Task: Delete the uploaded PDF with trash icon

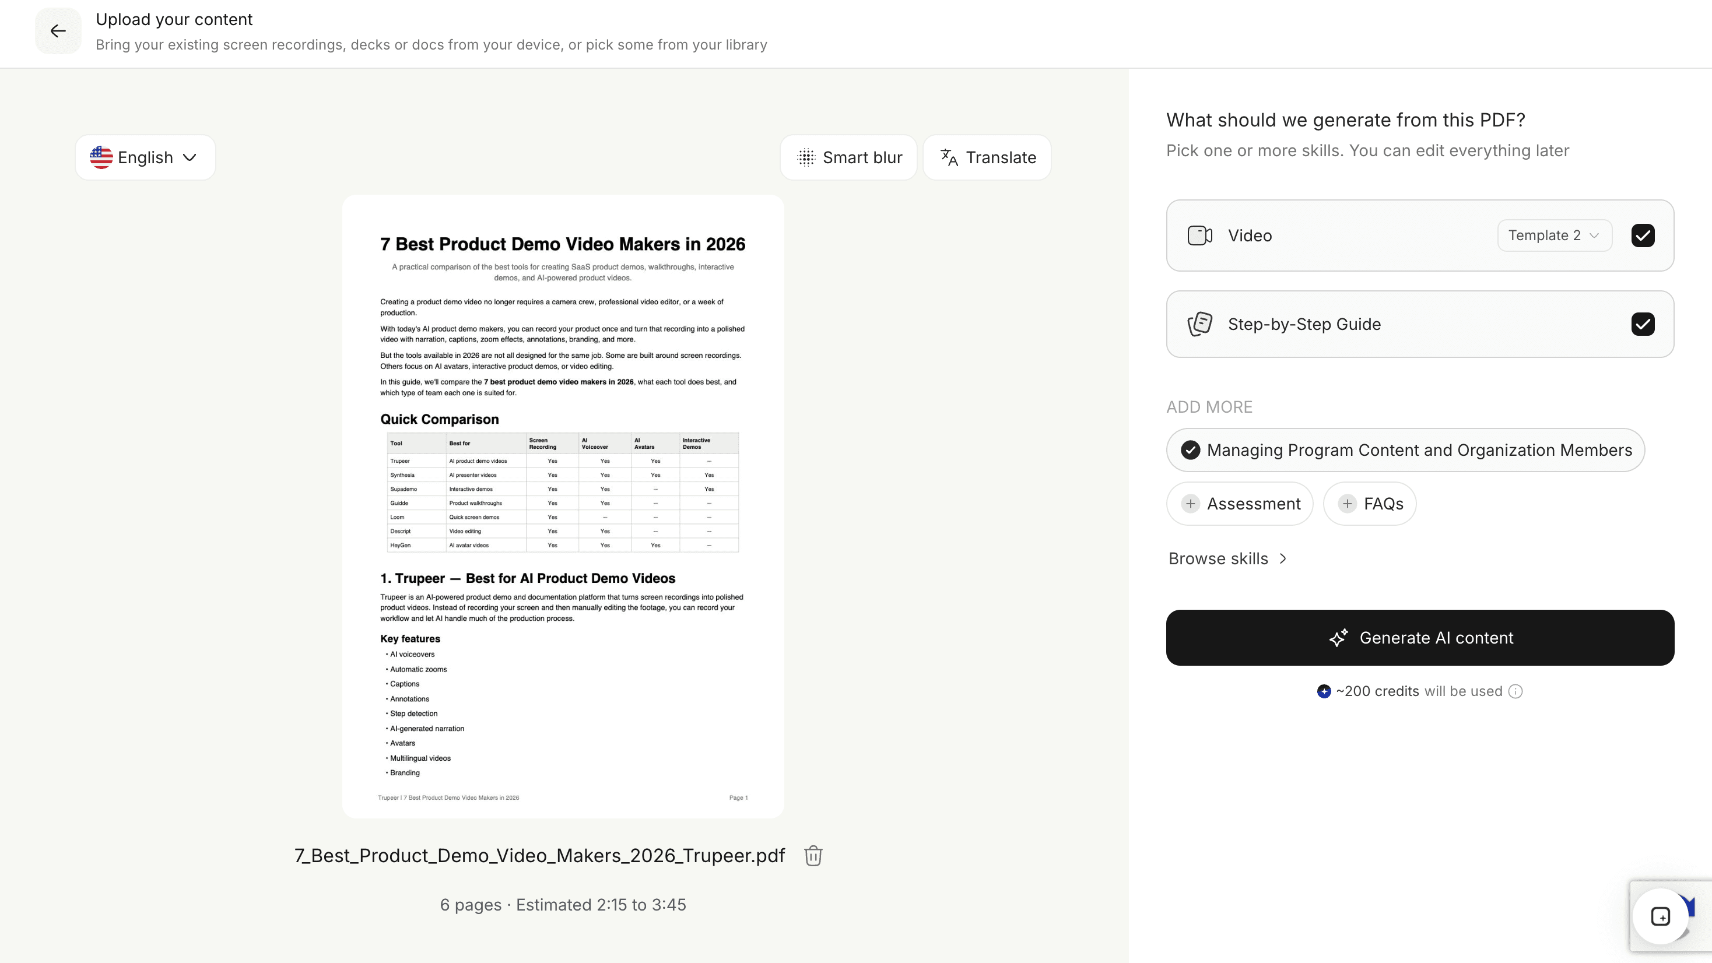Action: (813, 855)
